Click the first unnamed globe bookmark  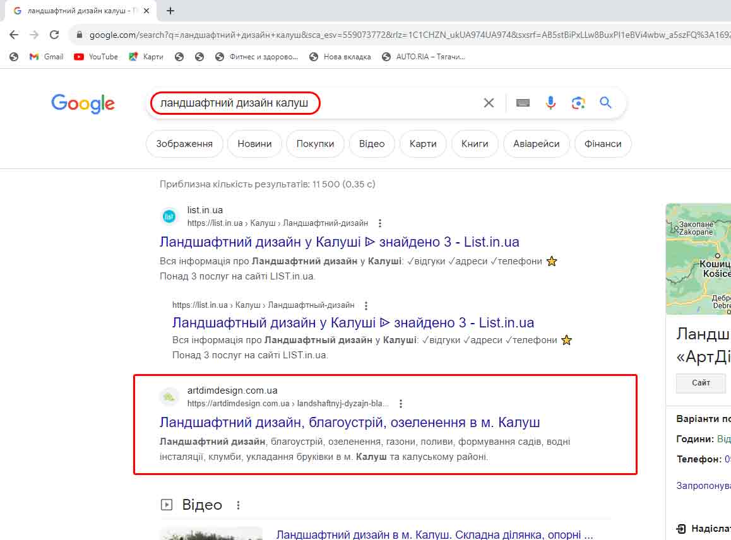point(14,57)
